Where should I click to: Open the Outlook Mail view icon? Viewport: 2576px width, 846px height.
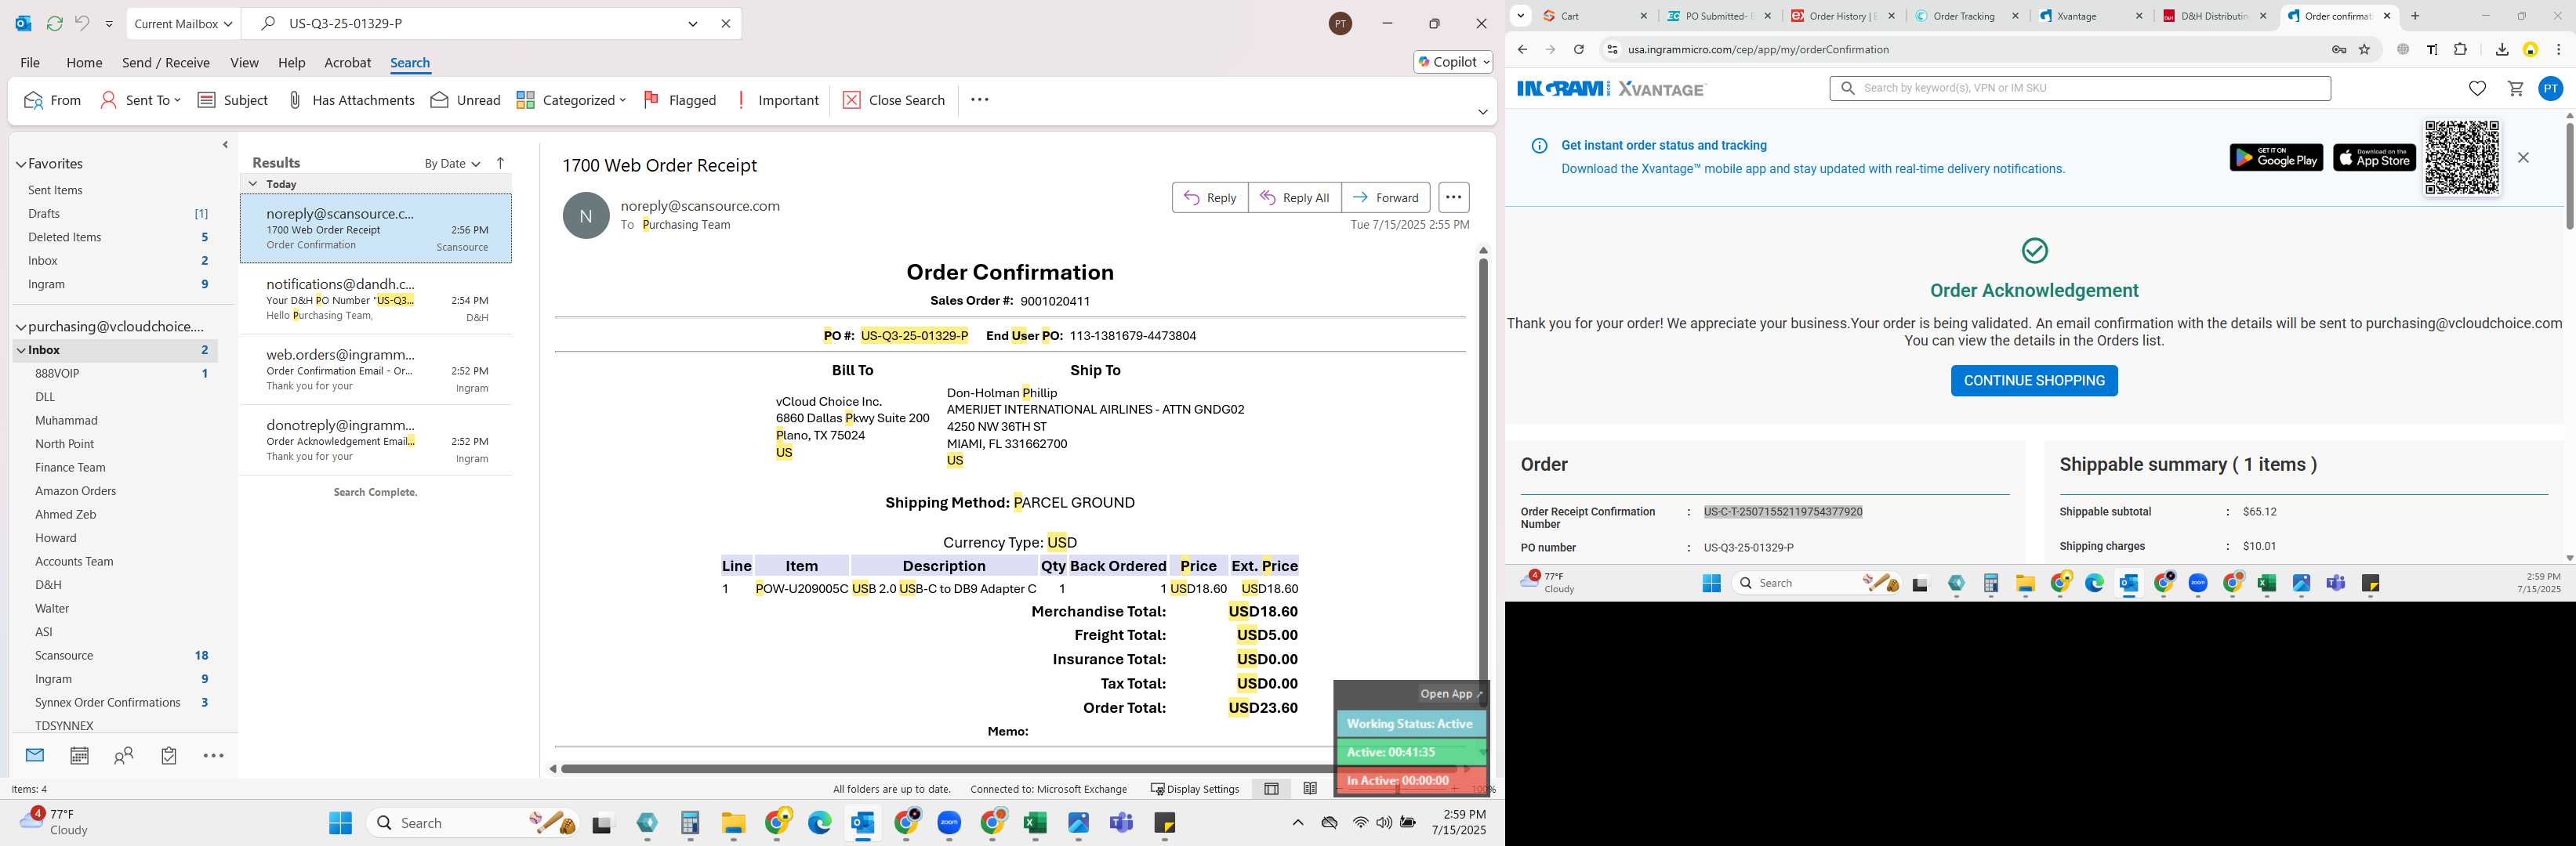[x=35, y=755]
